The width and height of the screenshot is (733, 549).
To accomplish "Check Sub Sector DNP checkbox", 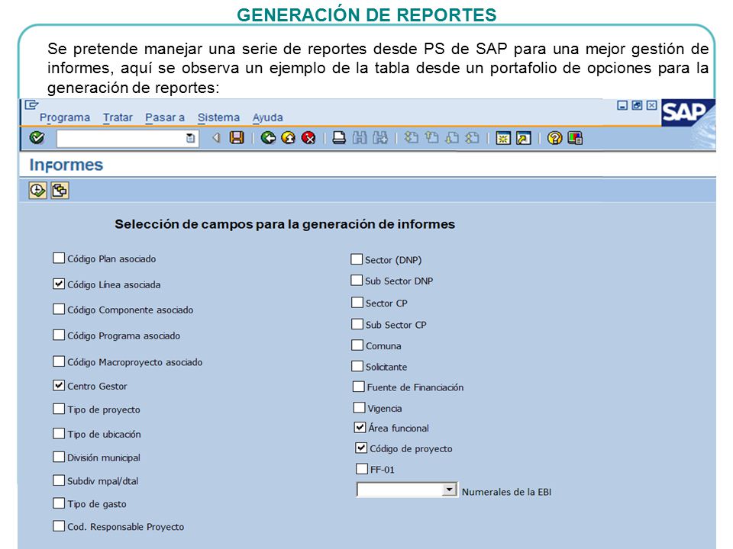I will pyautogui.click(x=357, y=280).
